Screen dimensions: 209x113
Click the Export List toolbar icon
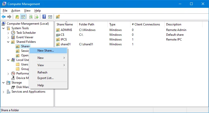37,17
